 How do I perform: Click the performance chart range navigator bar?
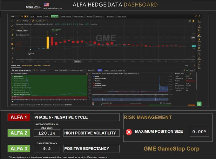[130, 99]
